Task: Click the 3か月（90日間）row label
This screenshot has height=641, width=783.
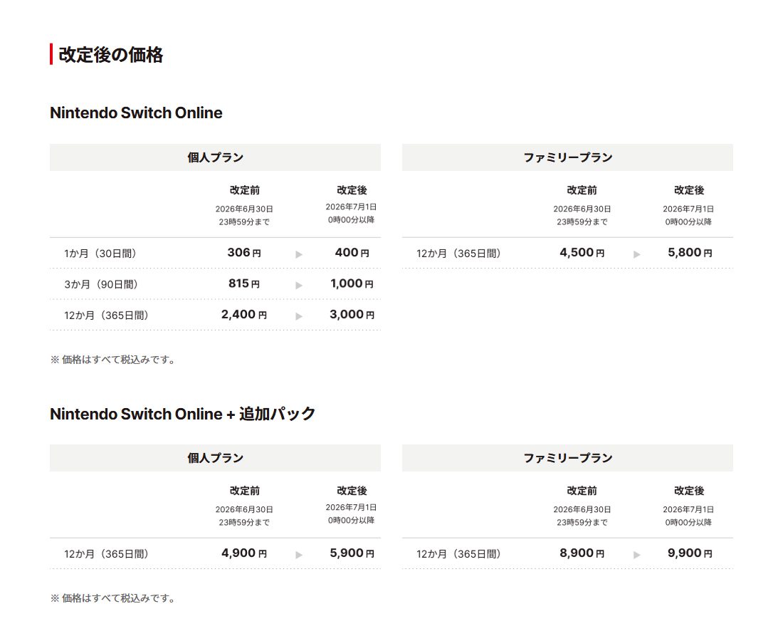Action: pos(101,284)
